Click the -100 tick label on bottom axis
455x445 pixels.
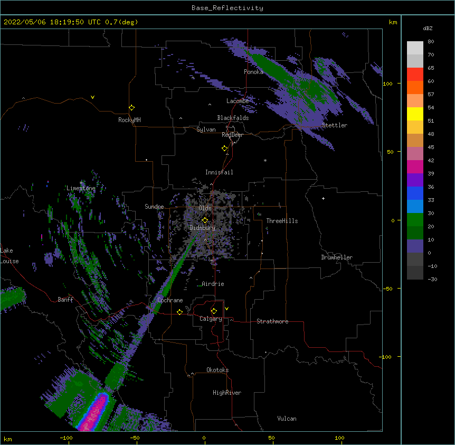[66, 438]
